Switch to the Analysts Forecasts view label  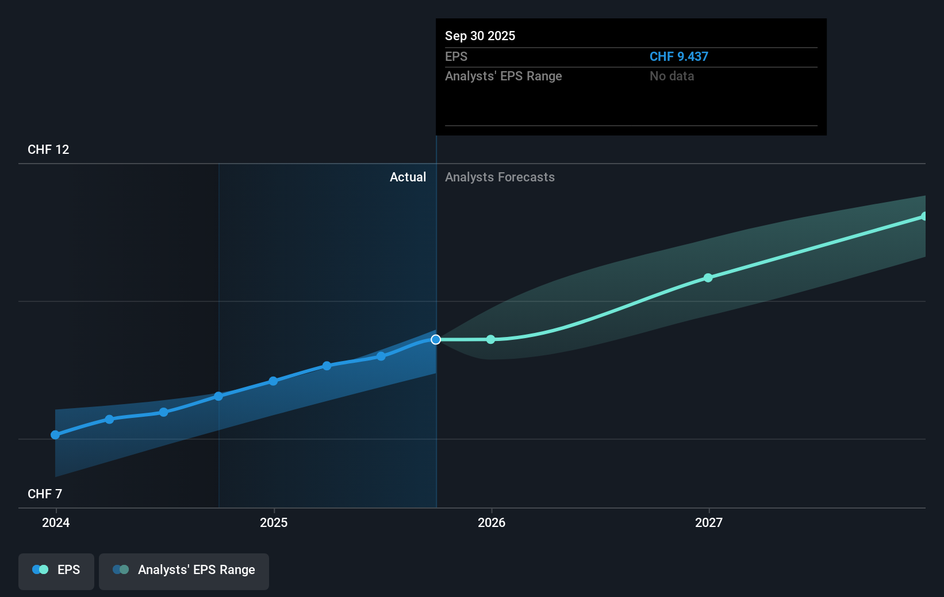pyautogui.click(x=500, y=177)
